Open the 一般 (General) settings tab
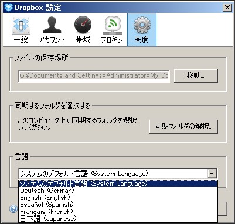The height and width of the screenshot is (224, 235). (21, 30)
